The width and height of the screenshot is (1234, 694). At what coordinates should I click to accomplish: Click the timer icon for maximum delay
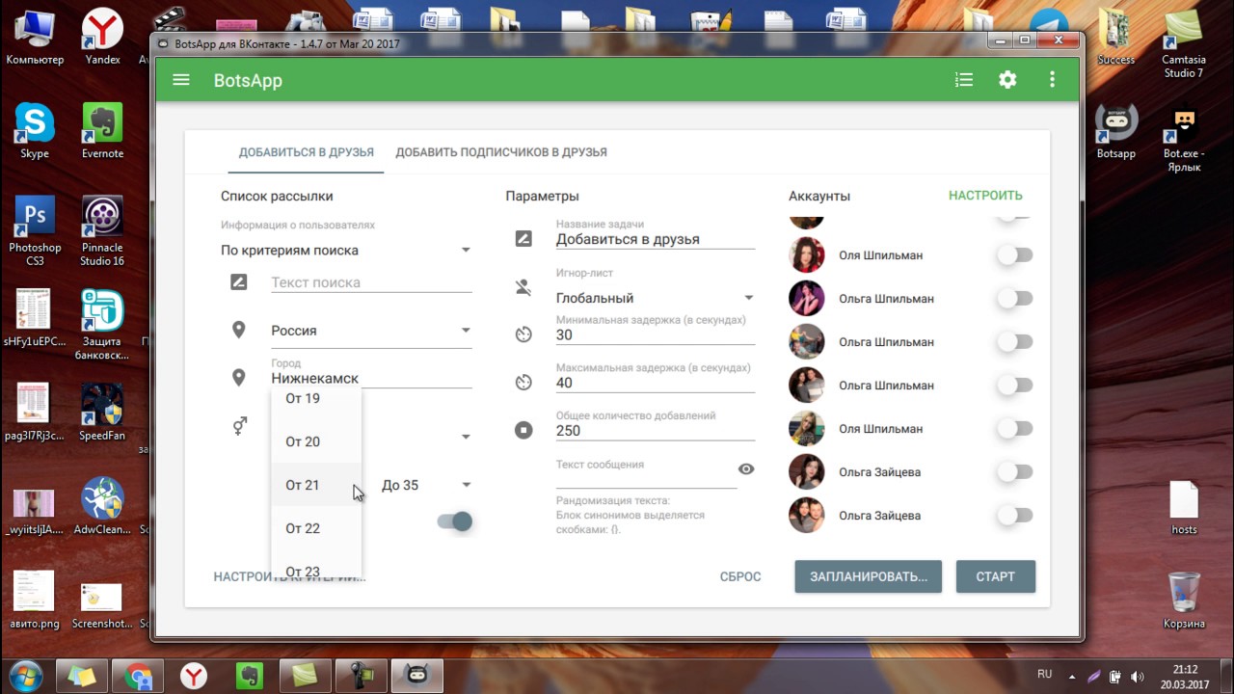click(x=523, y=383)
